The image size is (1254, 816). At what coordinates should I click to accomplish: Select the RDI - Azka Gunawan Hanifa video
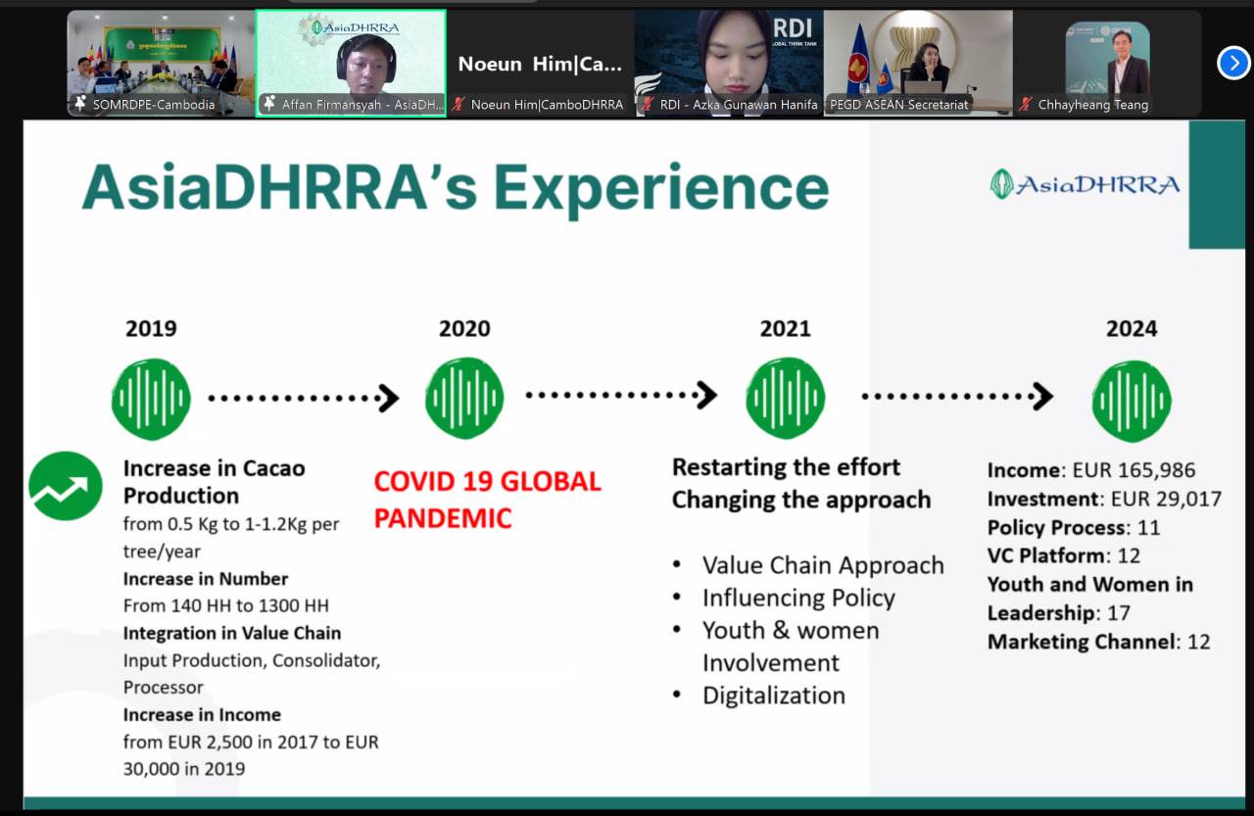729,64
